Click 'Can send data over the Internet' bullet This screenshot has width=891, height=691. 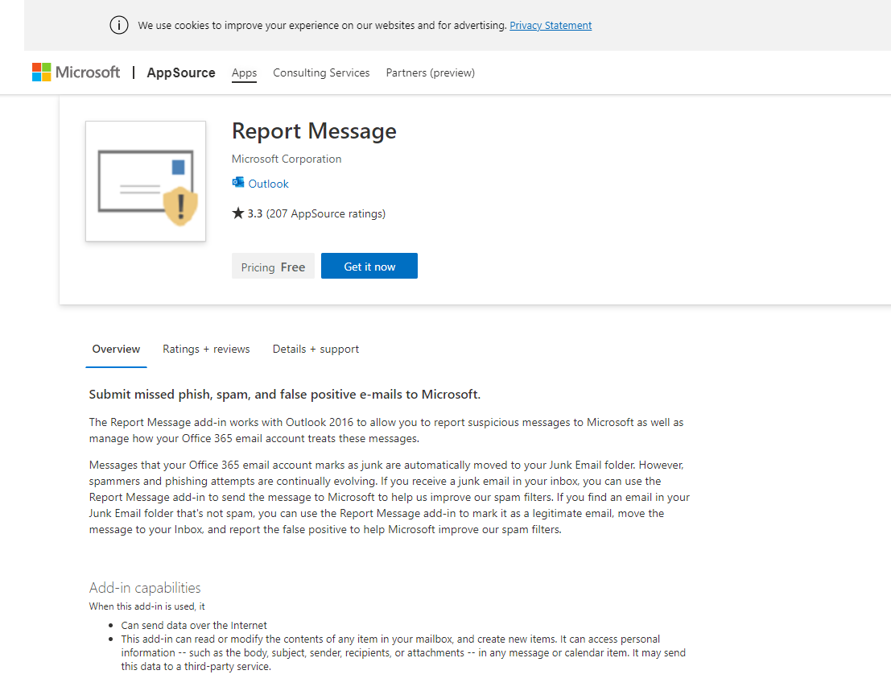pos(194,626)
